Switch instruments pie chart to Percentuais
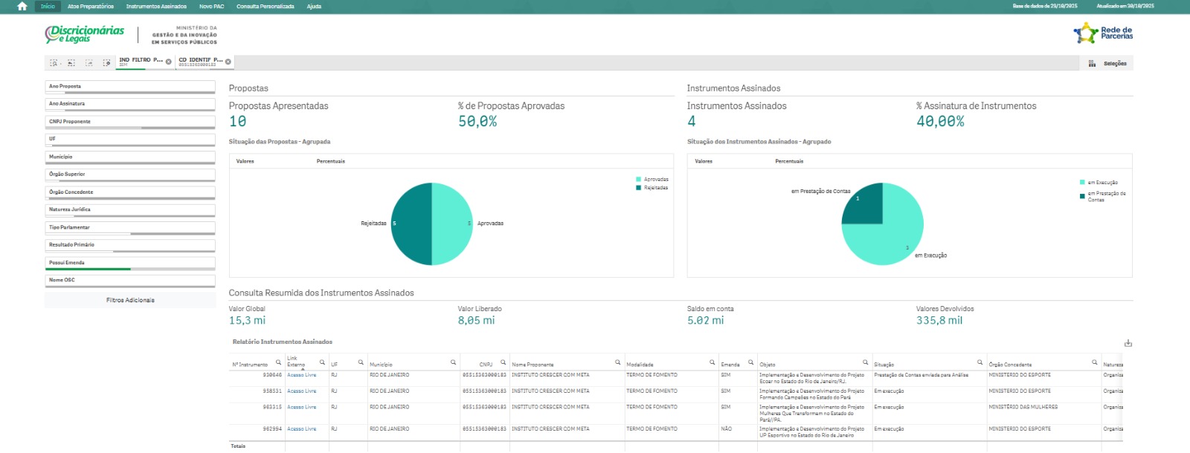Viewport: 1190px width, 453px height. point(788,161)
